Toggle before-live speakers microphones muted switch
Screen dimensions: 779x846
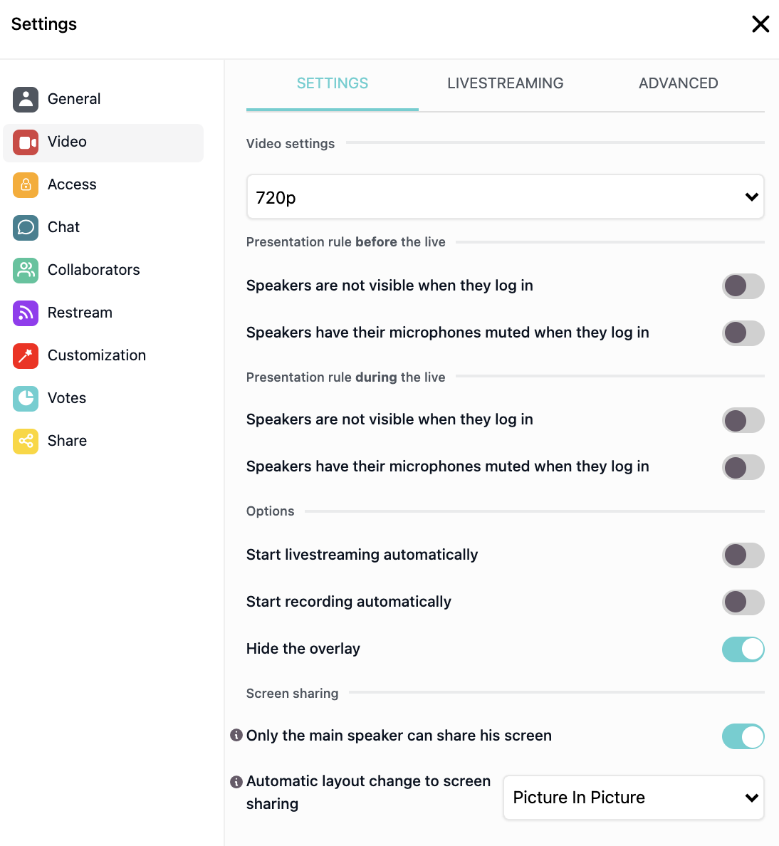point(743,333)
